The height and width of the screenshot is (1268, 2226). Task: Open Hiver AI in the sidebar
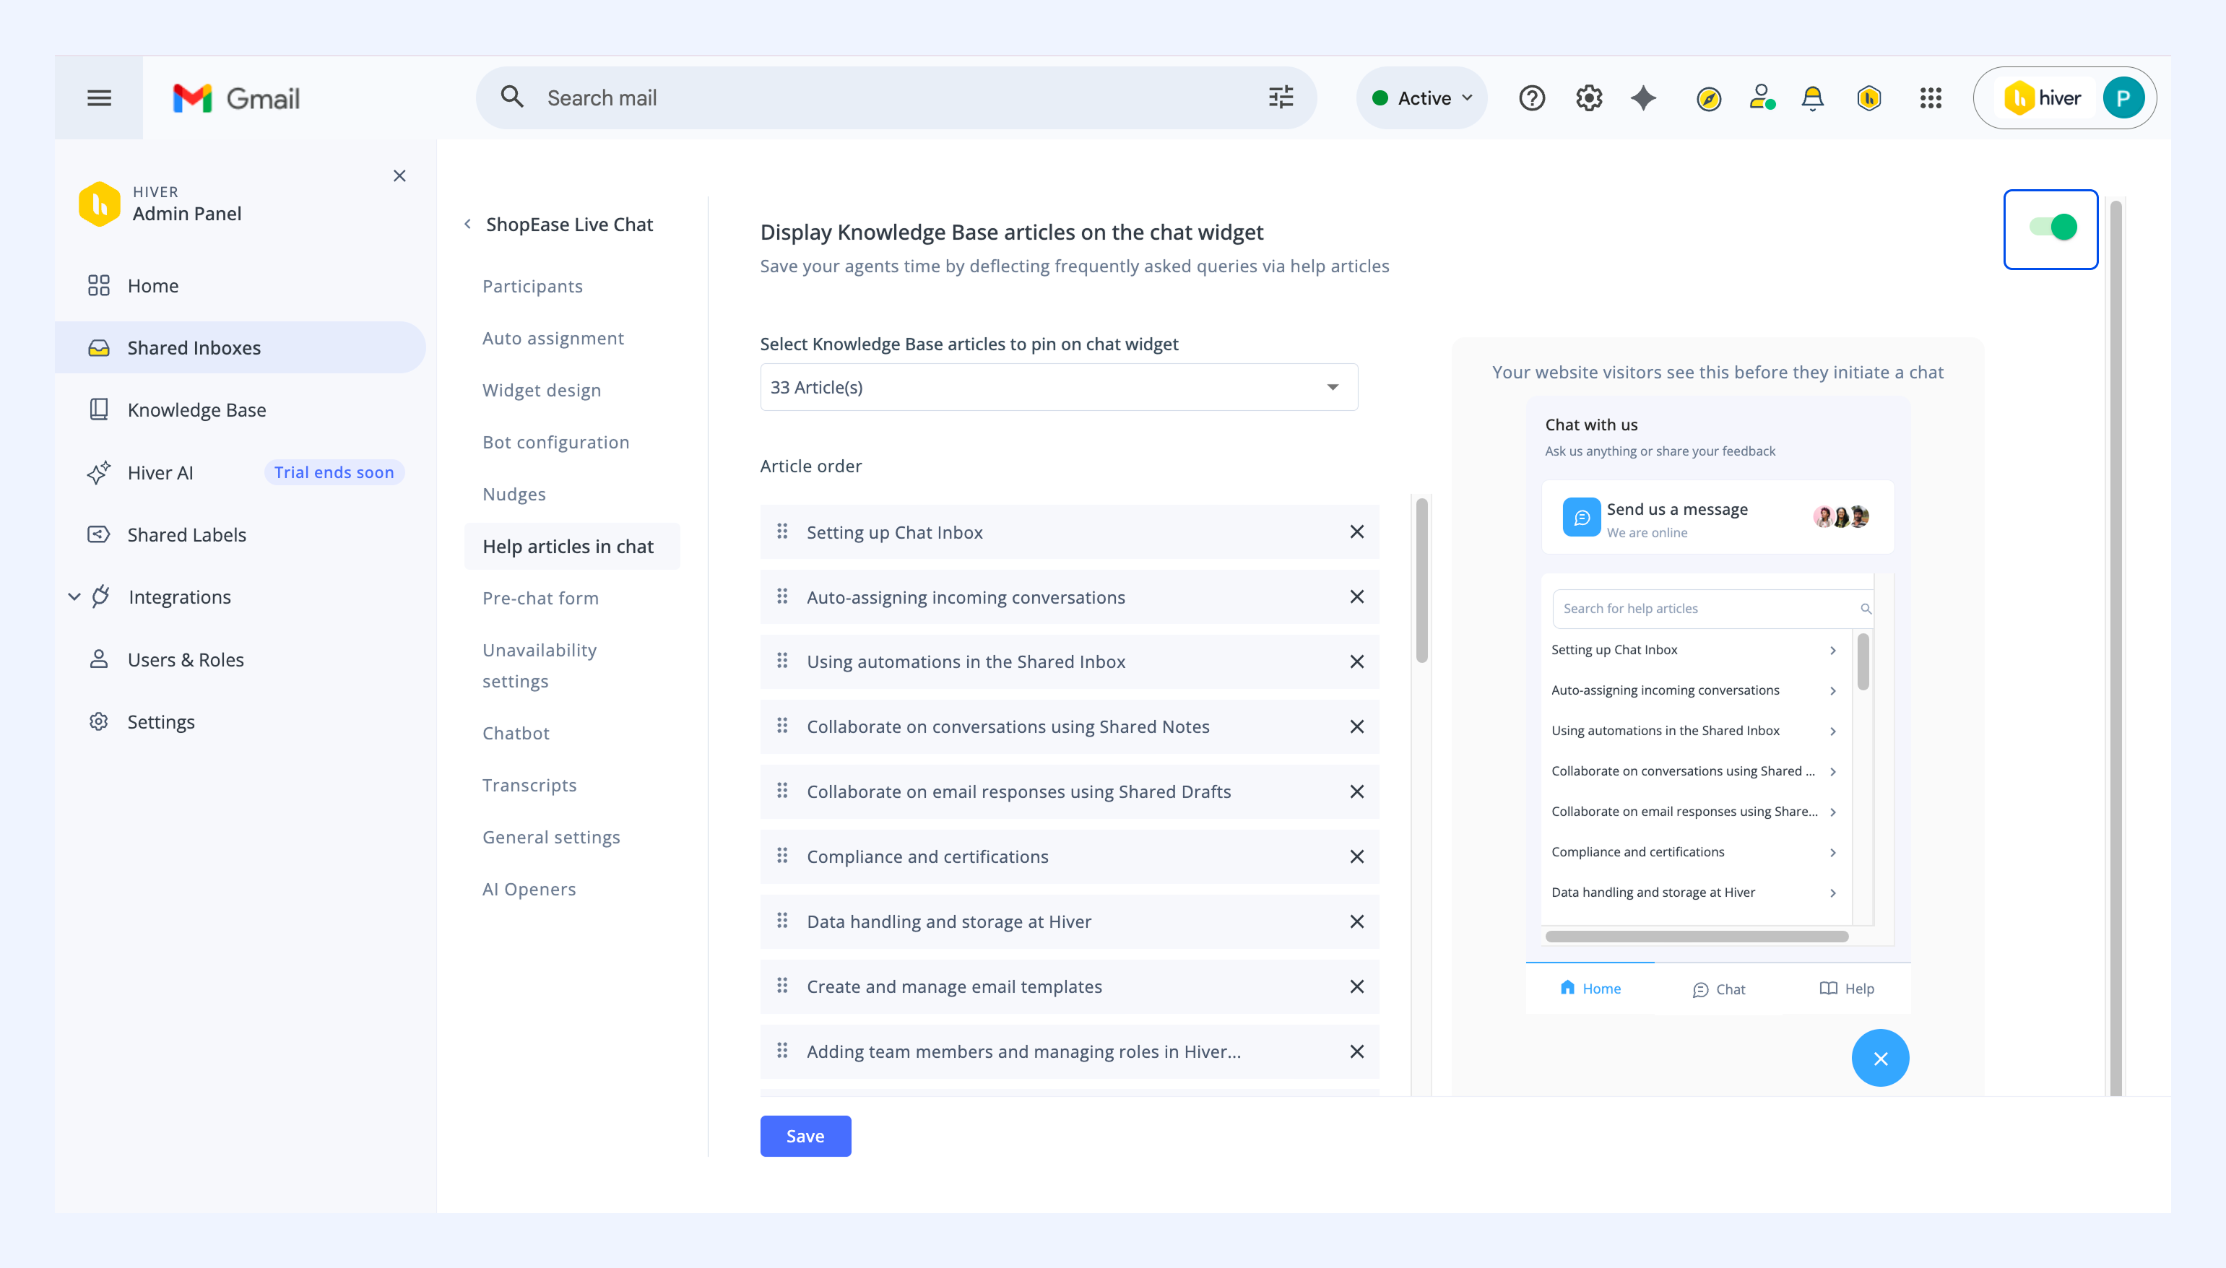click(x=240, y=473)
